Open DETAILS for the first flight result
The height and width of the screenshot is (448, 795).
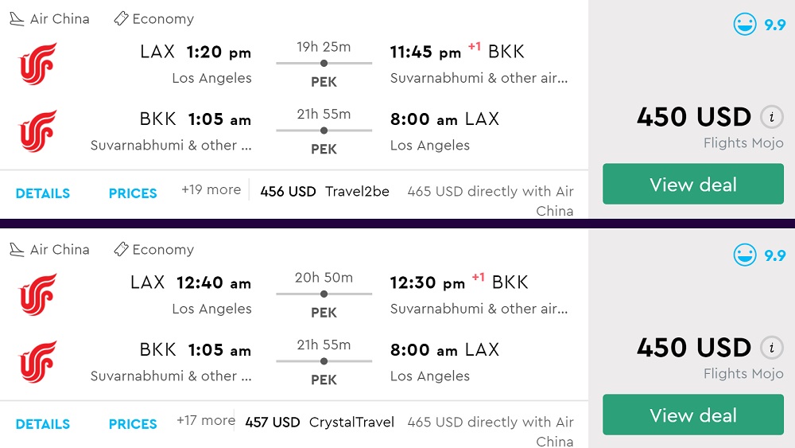click(x=43, y=193)
